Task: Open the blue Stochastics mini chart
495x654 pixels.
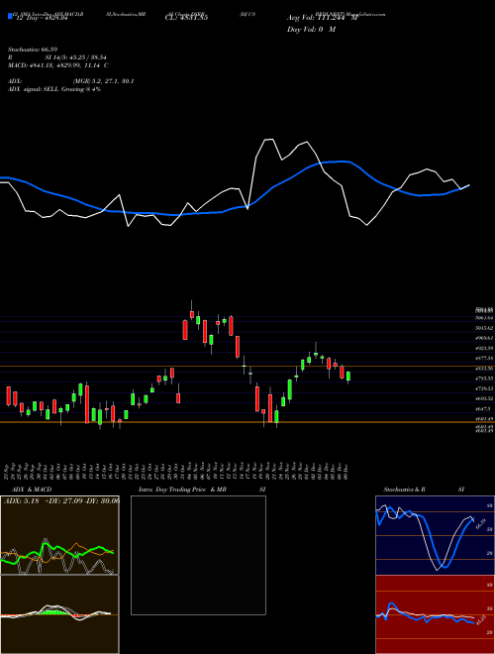Action: [x=435, y=535]
